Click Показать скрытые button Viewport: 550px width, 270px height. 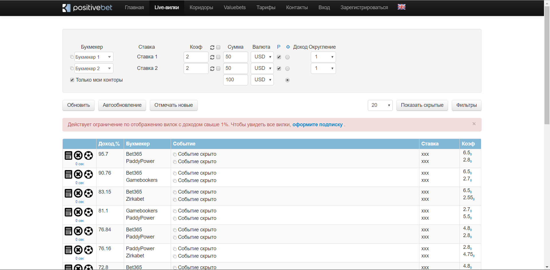[x=422, y=105]
